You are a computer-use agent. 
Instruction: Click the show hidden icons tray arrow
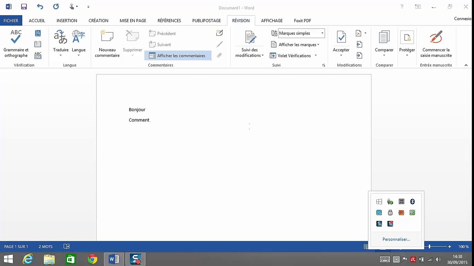396,259
